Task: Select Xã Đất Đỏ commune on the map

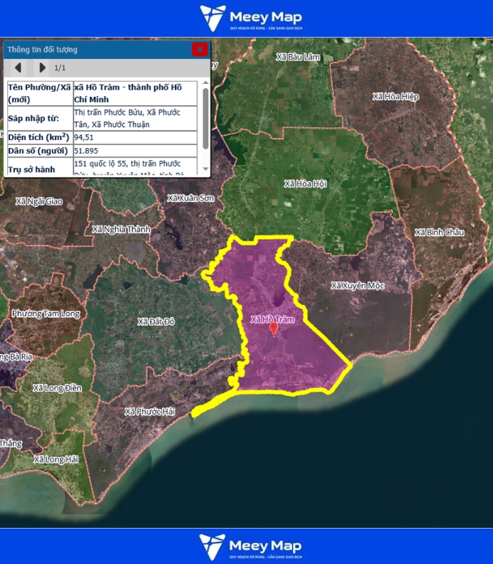Action: pyautogui.click(x=156, y=321)
